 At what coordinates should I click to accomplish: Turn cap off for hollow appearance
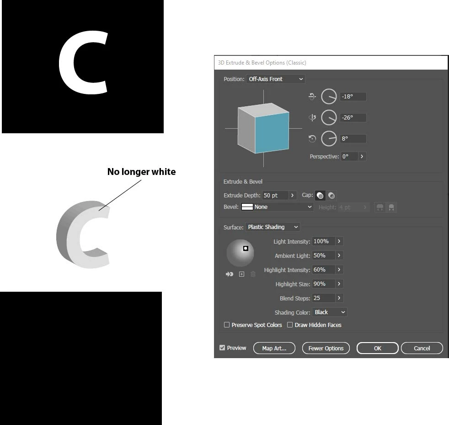pos(331,196)
